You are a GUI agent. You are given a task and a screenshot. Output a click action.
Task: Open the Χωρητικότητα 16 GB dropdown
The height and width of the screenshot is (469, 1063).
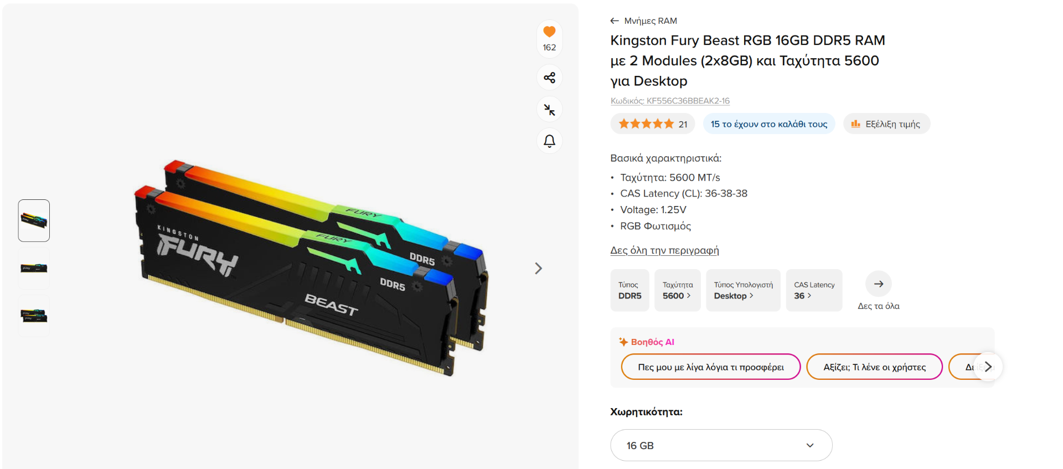pyautogui.click(x=721, y=445)
